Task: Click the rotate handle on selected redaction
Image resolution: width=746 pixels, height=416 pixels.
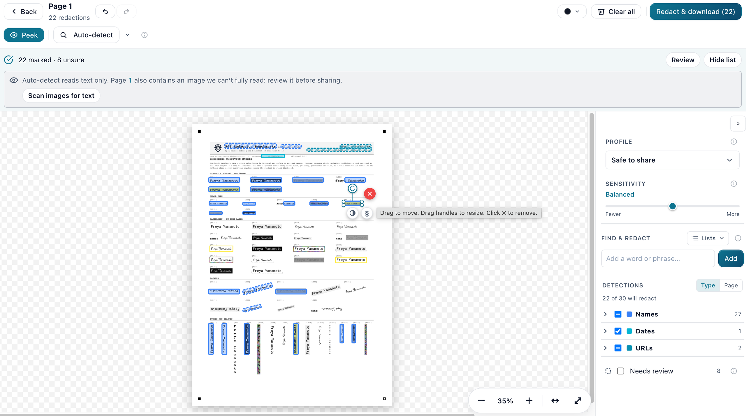Action: pos(352,188)
